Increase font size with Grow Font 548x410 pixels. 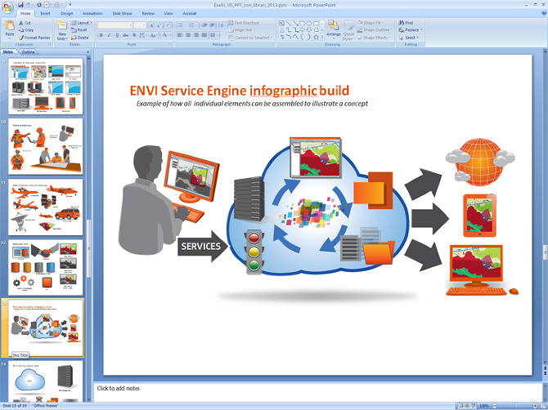click(151, 25)
